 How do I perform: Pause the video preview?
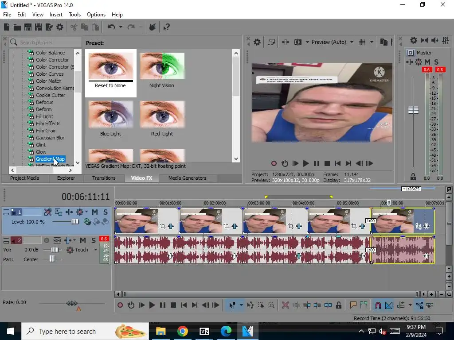click(x=316, y=163)
